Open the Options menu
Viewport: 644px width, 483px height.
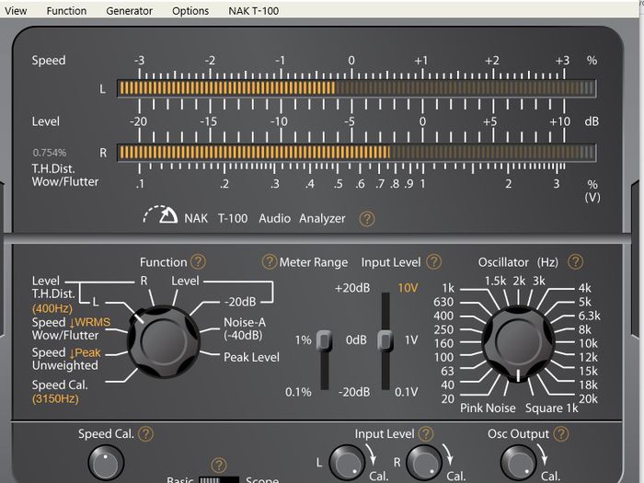(190, 11)
